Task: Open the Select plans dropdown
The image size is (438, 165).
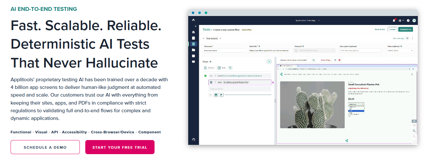Action: (400, 51)
